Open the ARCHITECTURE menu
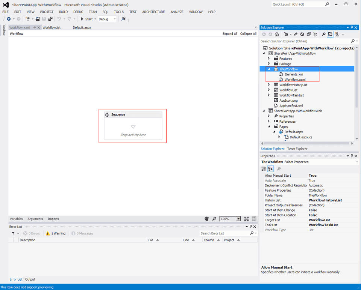The width and height of the screenshot is (361, 290). tap(153, 12)
